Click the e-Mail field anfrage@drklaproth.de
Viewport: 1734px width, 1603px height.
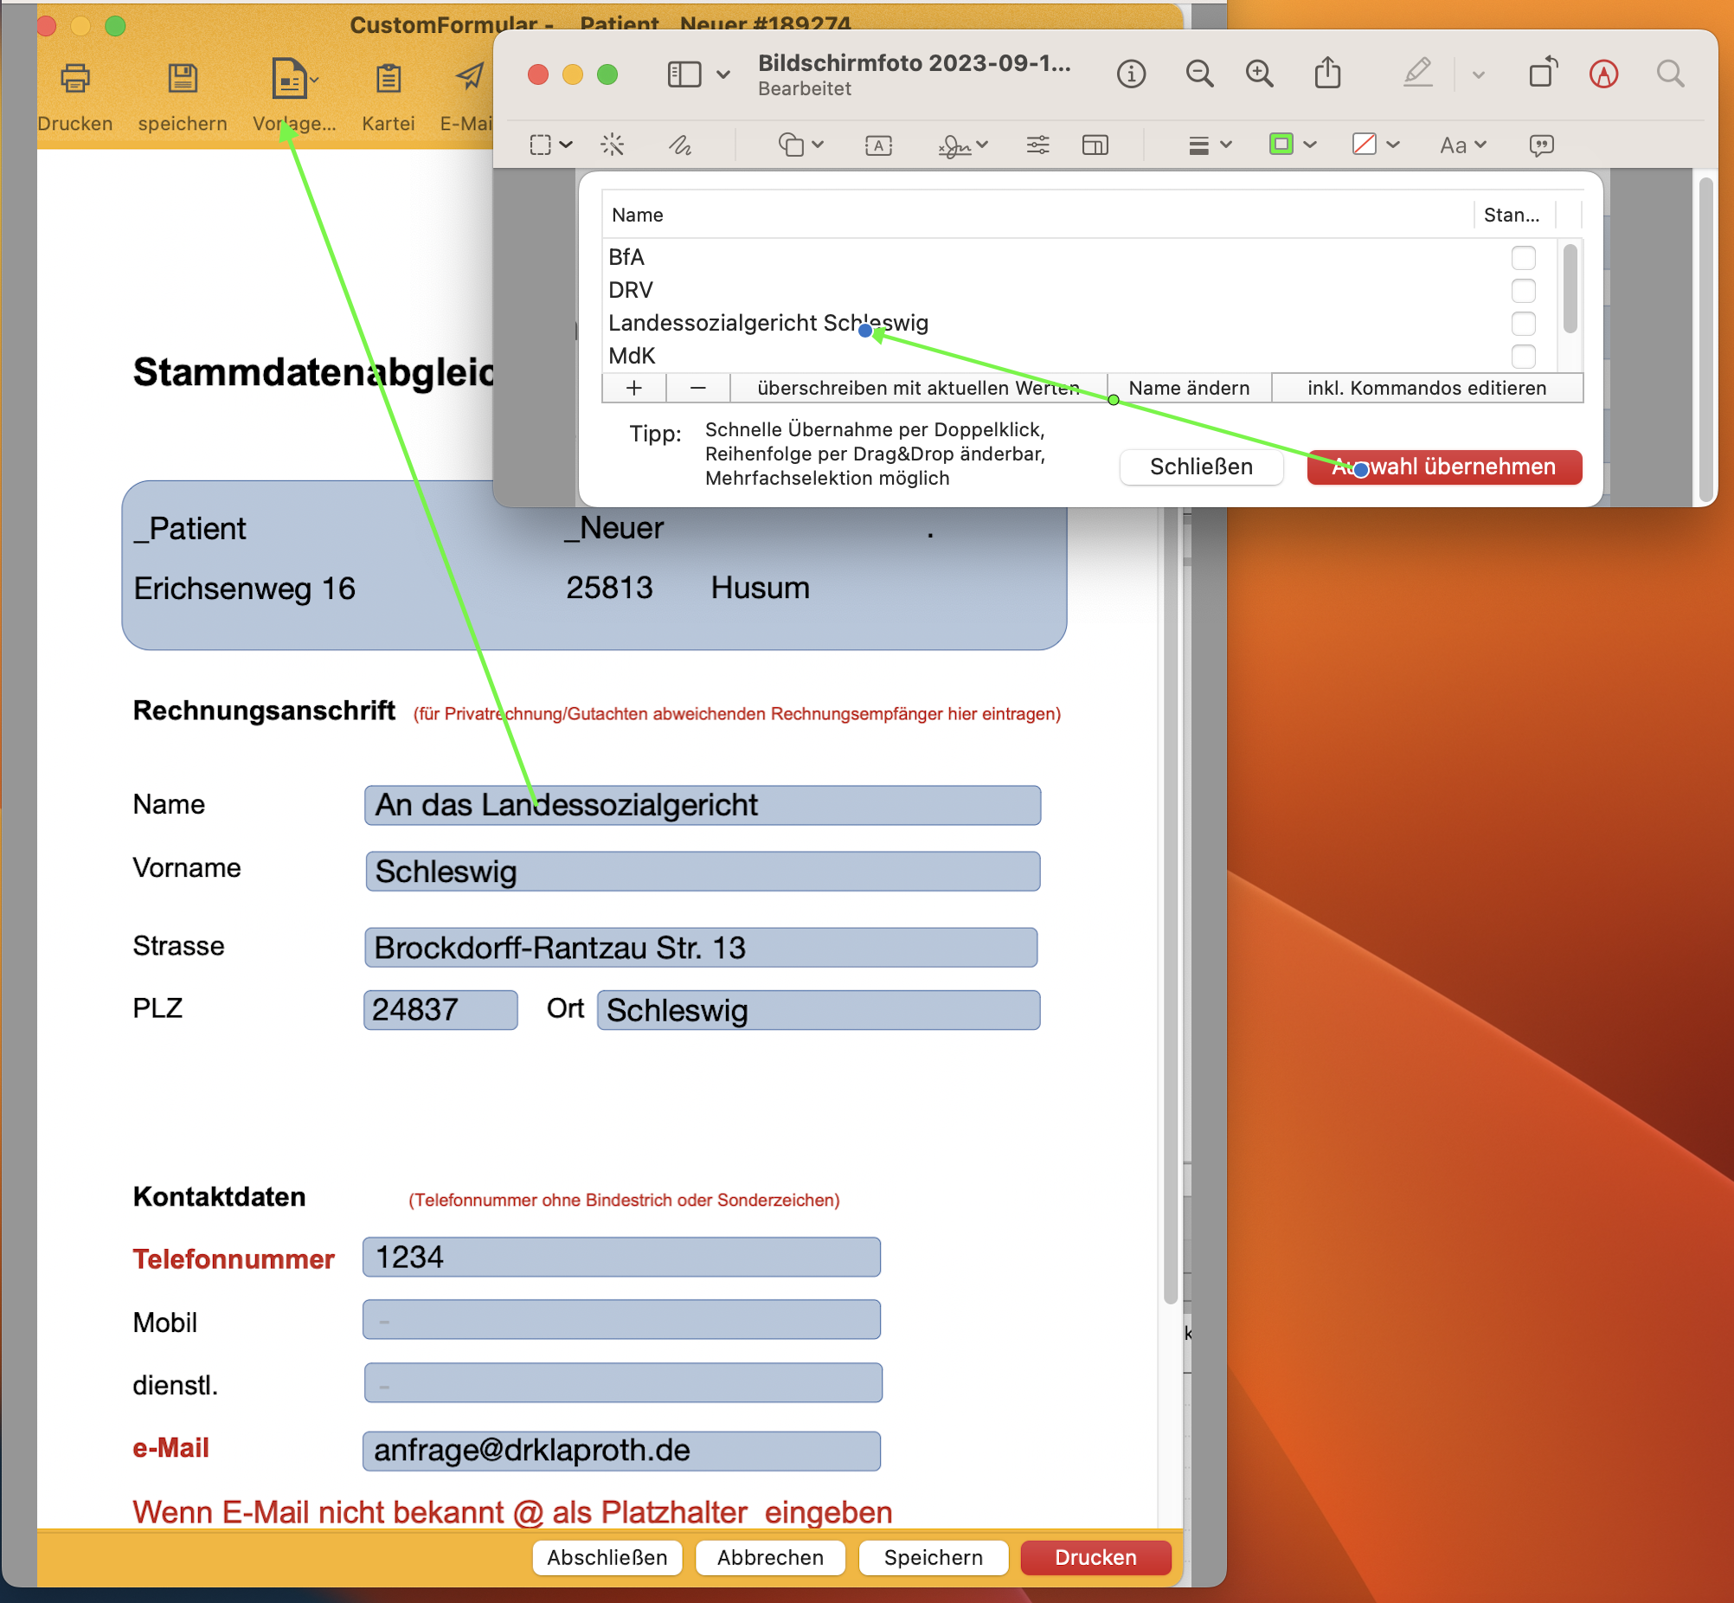[621, 1451]
